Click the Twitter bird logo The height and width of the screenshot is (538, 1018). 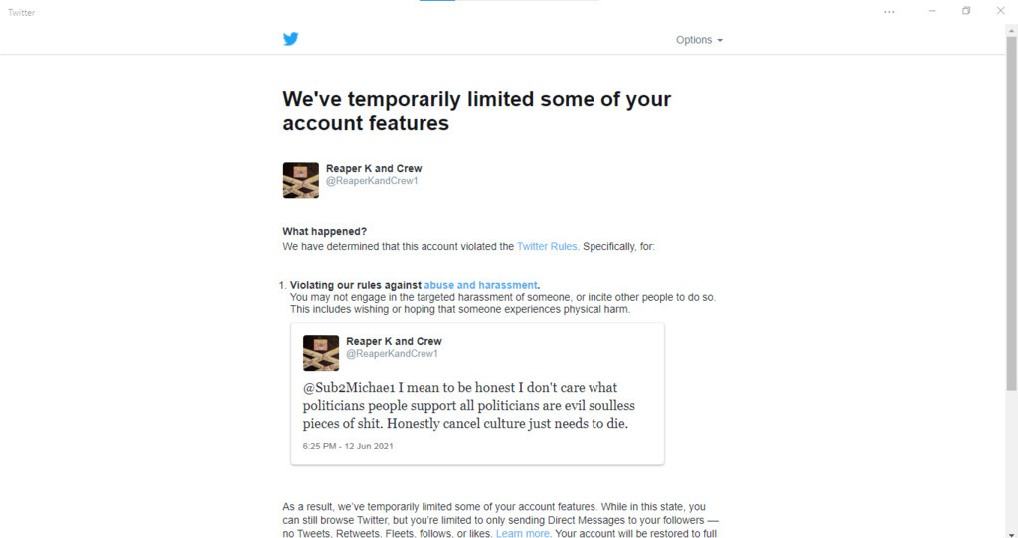[290, 39]
